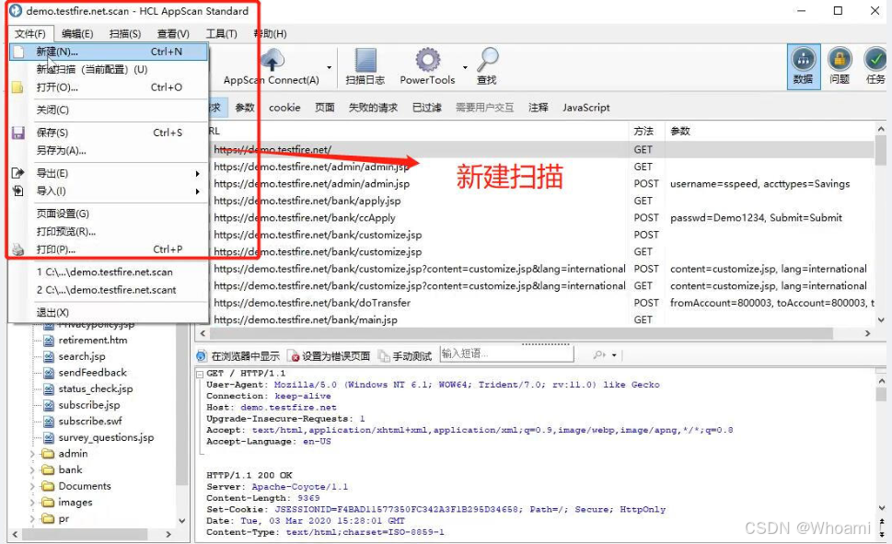Select Open... menu entry
Screen dimensions: 892x544
[x=108, y=87]
